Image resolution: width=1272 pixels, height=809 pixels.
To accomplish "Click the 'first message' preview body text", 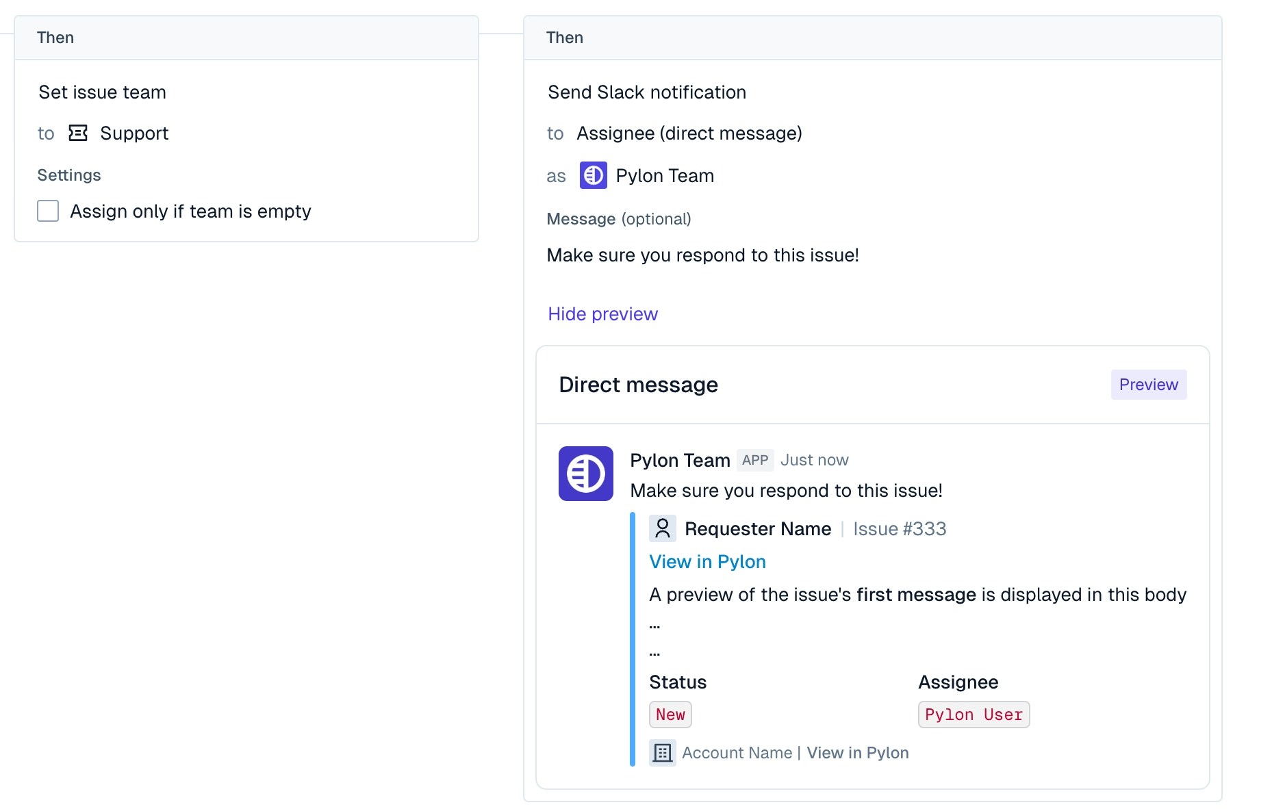I will 916,594.
